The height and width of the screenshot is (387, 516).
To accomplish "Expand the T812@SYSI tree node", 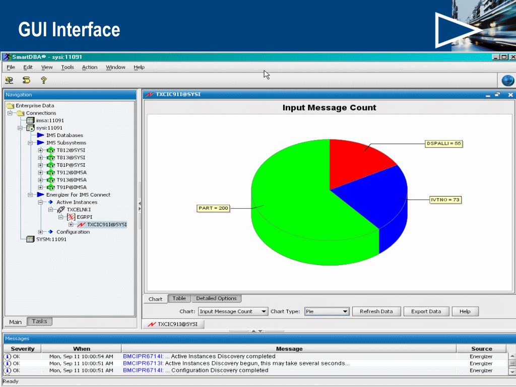I will coord(40,150).
